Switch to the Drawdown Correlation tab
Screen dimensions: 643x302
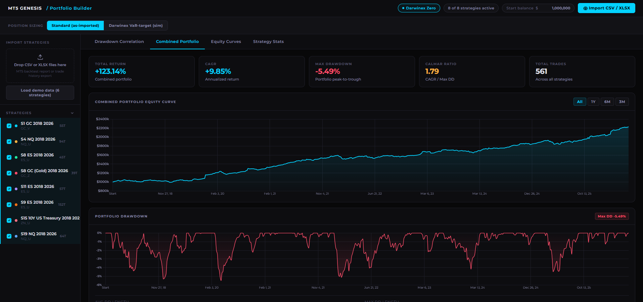pyautogui.click(x=119, y=42)
